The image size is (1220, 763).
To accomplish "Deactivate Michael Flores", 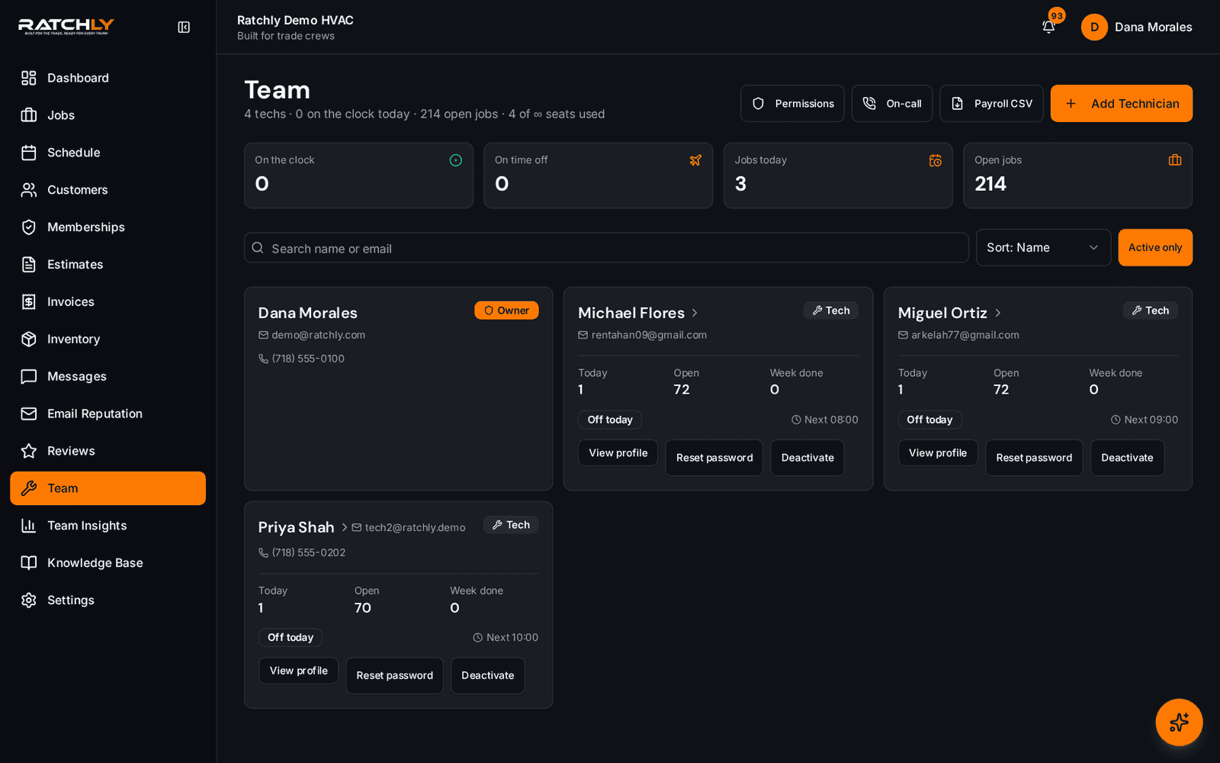I will pyautogui.click(x=807, y=458).
